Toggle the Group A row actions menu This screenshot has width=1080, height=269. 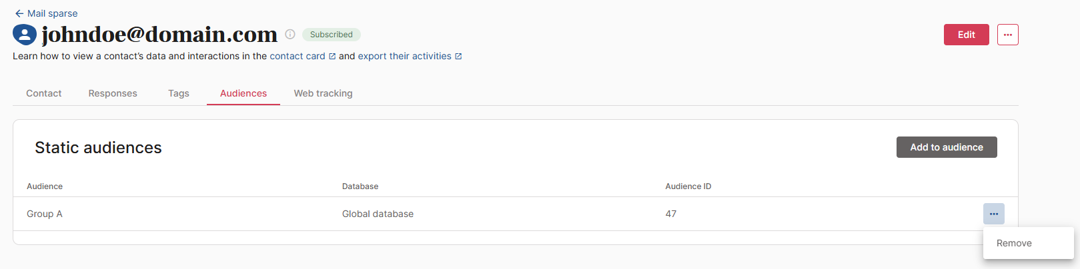click(x=993, y=214)
